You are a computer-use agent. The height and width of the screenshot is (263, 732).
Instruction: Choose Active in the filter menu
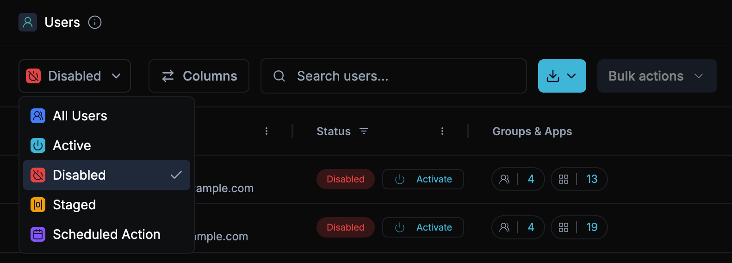tap(72, 145)
